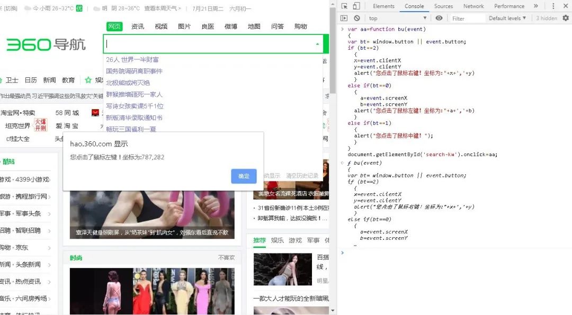Image resolution: width=572 pixels, height=315 pixels.
Task: Select the 图片 search category tab
Action: click(x=184, y=26)
